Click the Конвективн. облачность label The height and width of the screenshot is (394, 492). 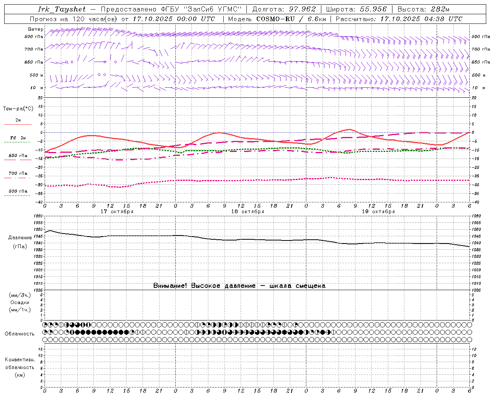click(20, 364)
